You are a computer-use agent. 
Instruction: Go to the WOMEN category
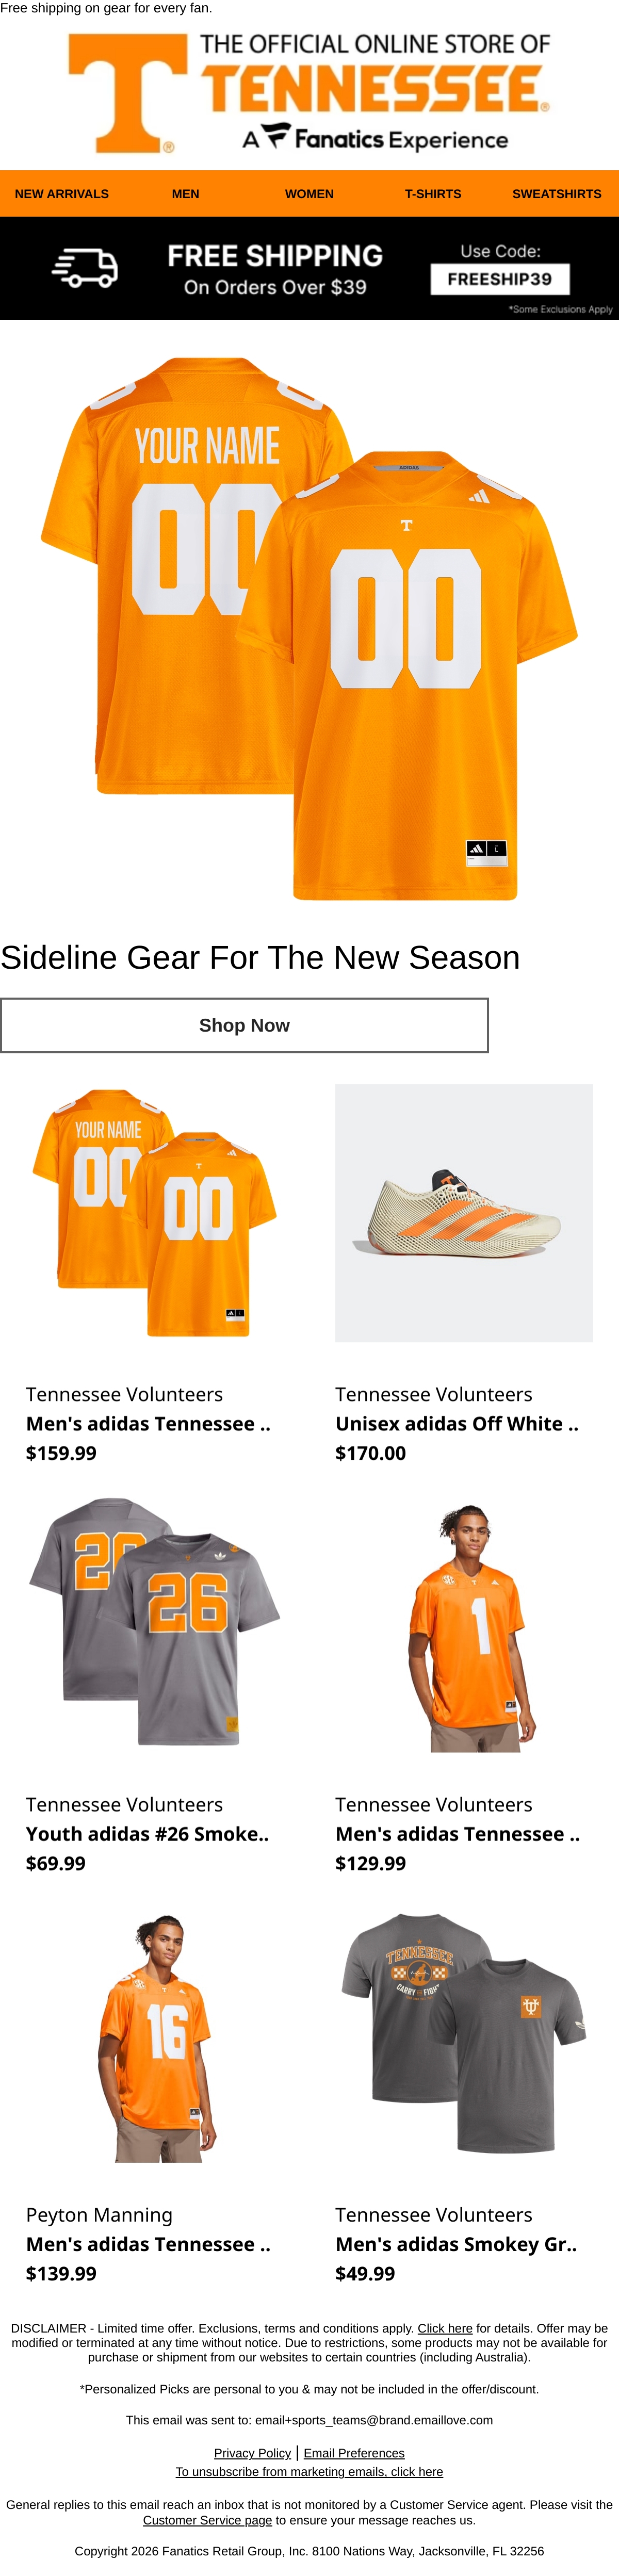pyautogui.click(x=309, y=194)
